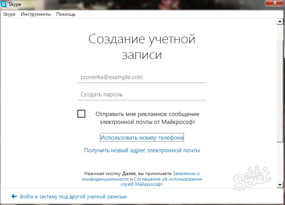285x205 pixels.
Task: Click the back arrow icon at bottom left
Action: click(14, 196)
